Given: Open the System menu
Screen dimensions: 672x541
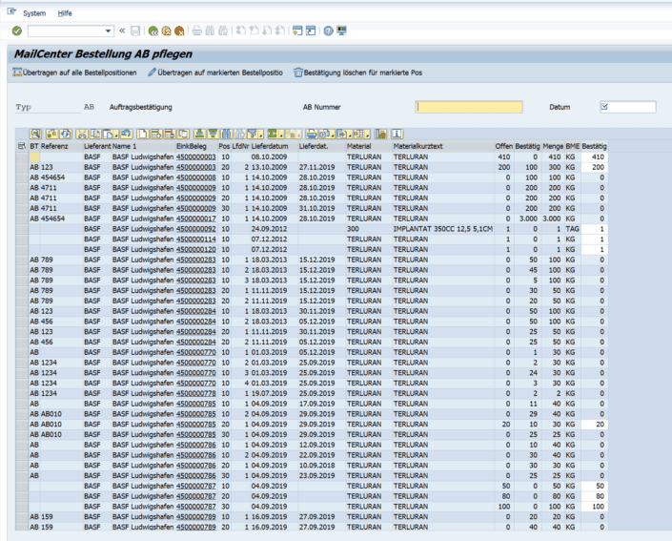Looking at the screenshot, I should click(x=36, y=12).
